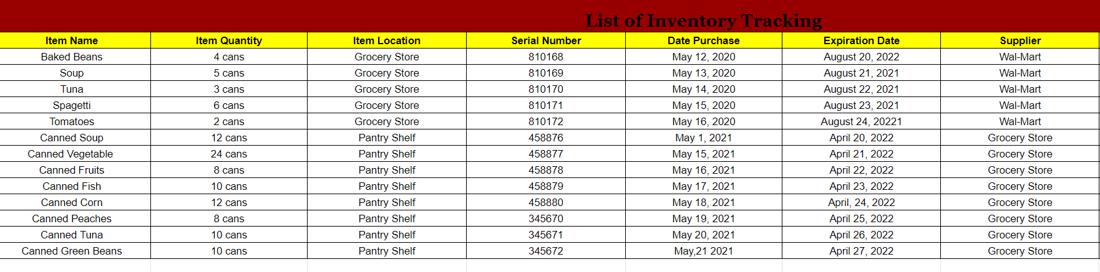Click the Date Purchase column header
This screenshot has width=1100, height=272.
[x=703, y=40]
